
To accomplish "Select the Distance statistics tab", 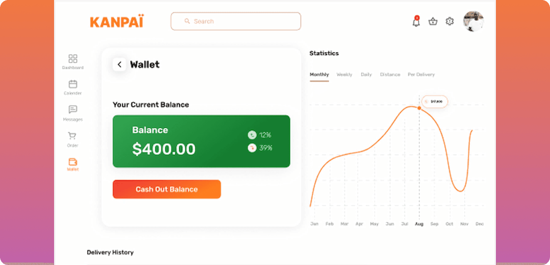I will point(390,75).
